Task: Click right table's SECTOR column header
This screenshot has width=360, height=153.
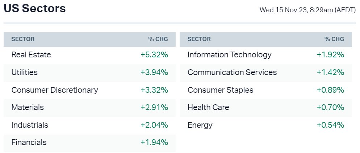Action: (199, 39)
